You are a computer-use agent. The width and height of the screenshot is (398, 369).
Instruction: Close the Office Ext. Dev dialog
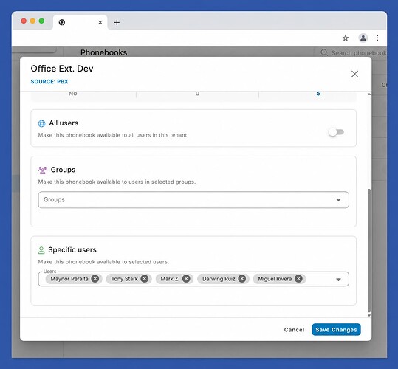click(x=354, y=74)
